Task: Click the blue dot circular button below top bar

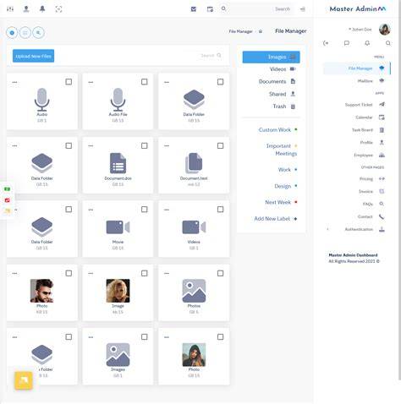Action: [x=12, y=33]
